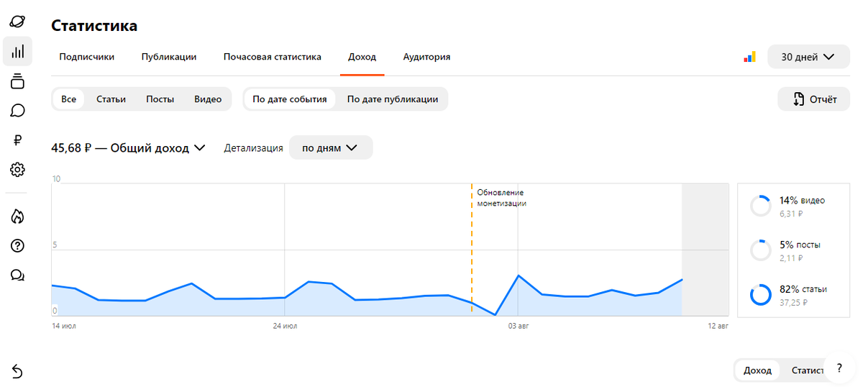The height and width of the screenshot is (387, 863).
Task: Click the 24 июл axis label
Action: click(x=285, y=326)
